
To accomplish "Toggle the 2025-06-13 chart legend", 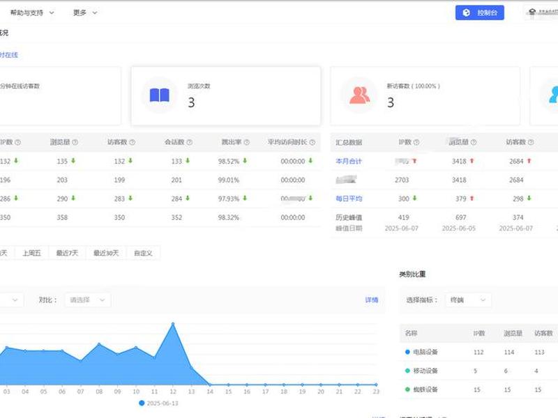I will coord(158,403).
